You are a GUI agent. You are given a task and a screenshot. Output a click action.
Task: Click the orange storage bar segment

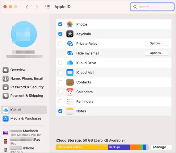(x=135, y=147)
